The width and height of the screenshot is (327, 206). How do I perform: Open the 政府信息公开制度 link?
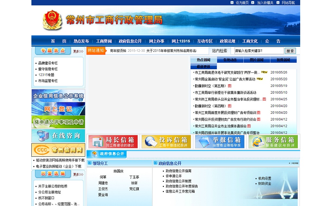tap(178, 181)
